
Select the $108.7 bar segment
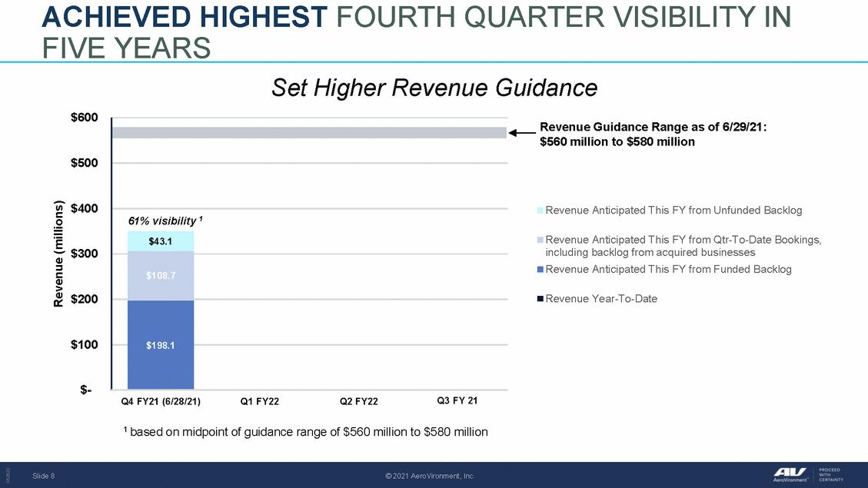point(161,276)
